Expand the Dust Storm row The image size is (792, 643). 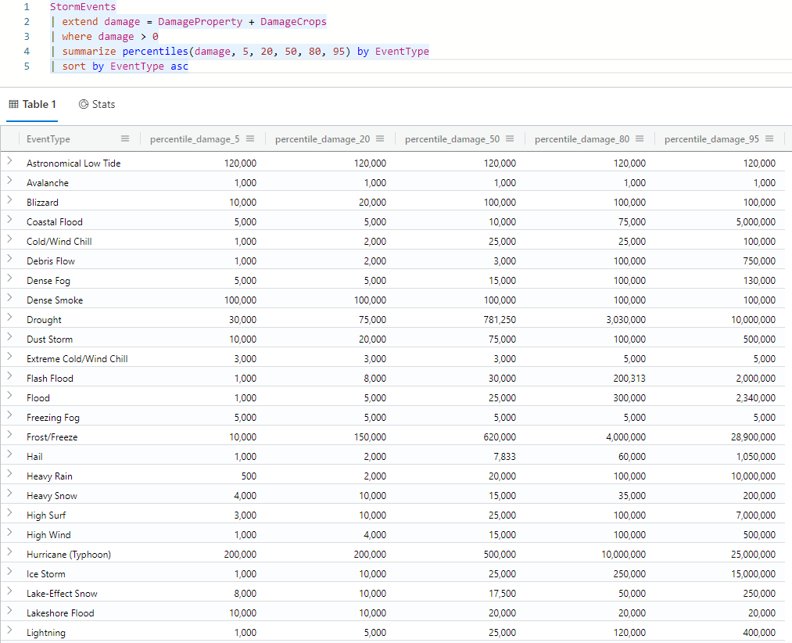[x=9, y=336]
